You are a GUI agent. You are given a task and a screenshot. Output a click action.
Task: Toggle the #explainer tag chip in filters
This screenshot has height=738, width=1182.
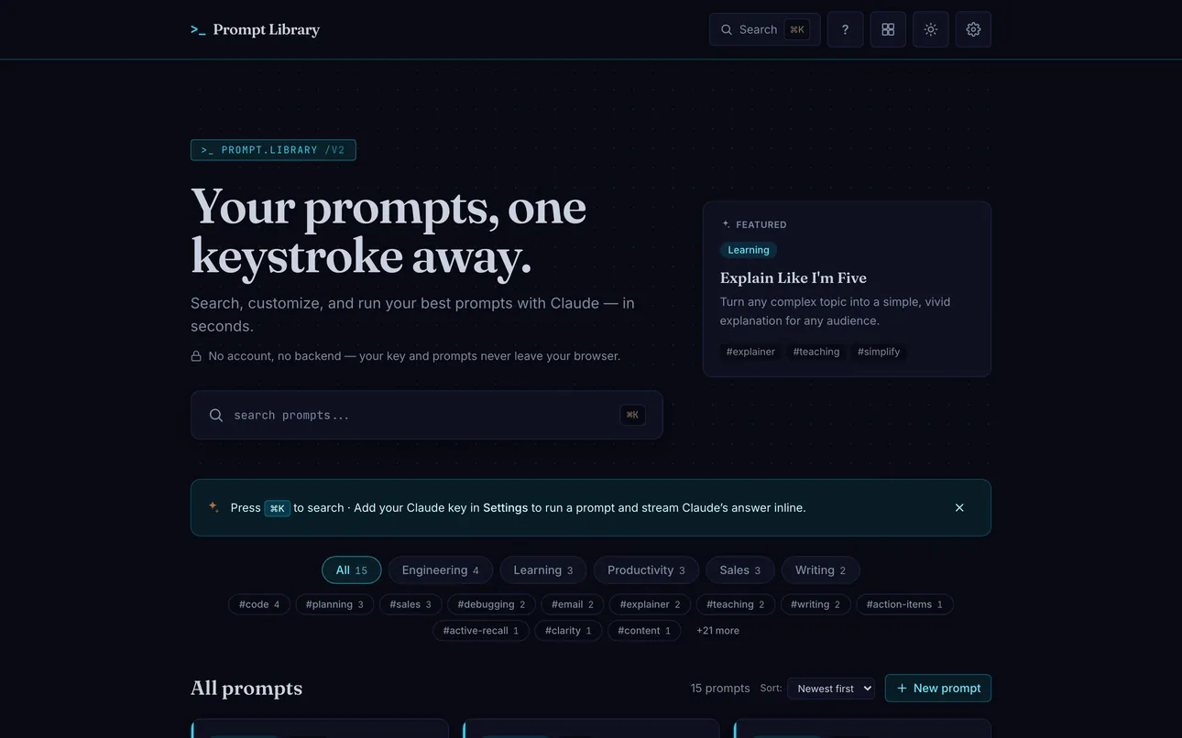pyautogui.click(x=650, y=604)
